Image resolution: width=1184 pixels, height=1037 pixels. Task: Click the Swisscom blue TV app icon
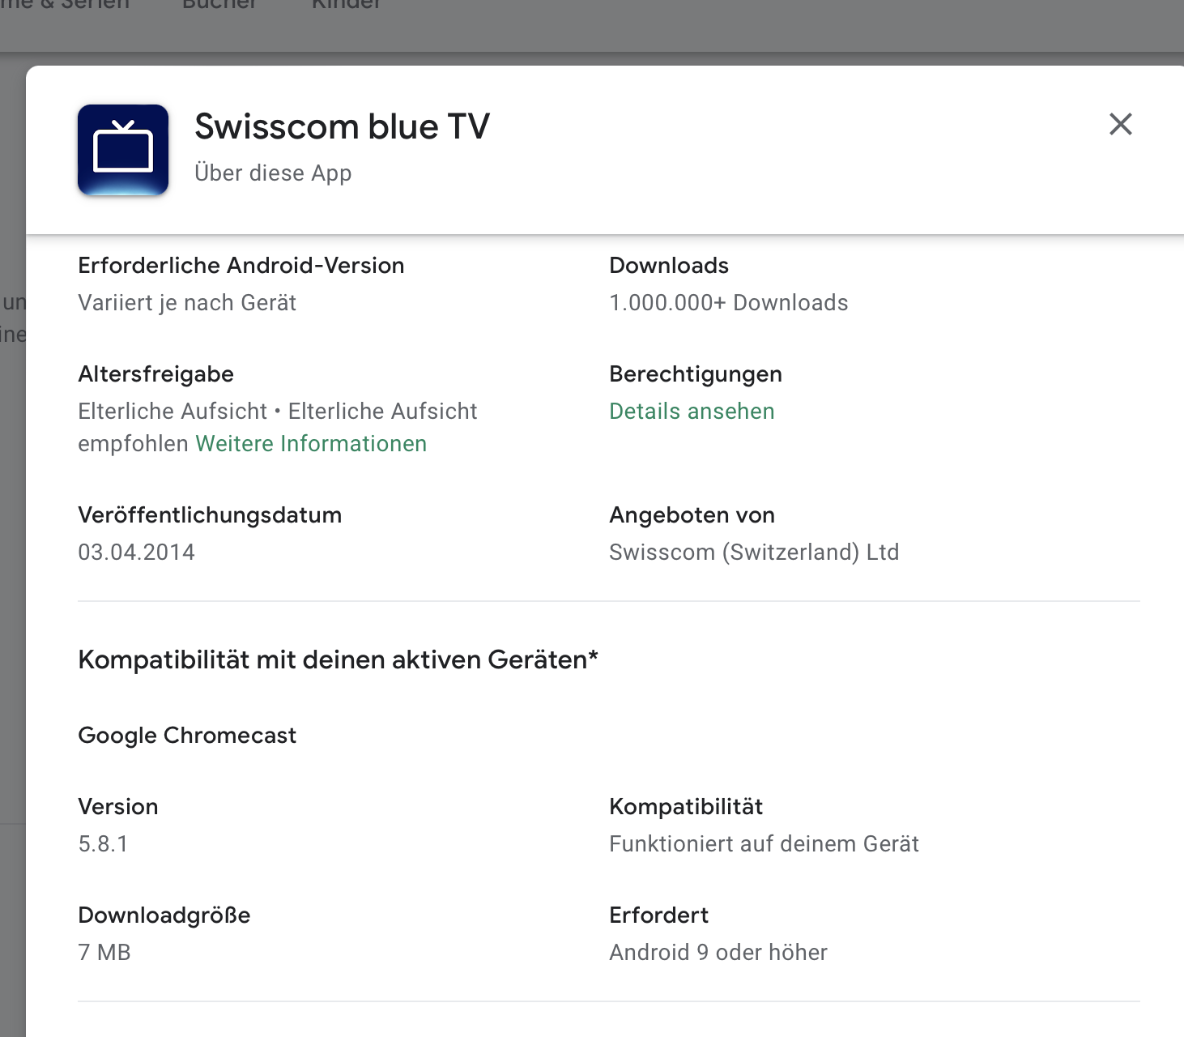click(123, 150)
